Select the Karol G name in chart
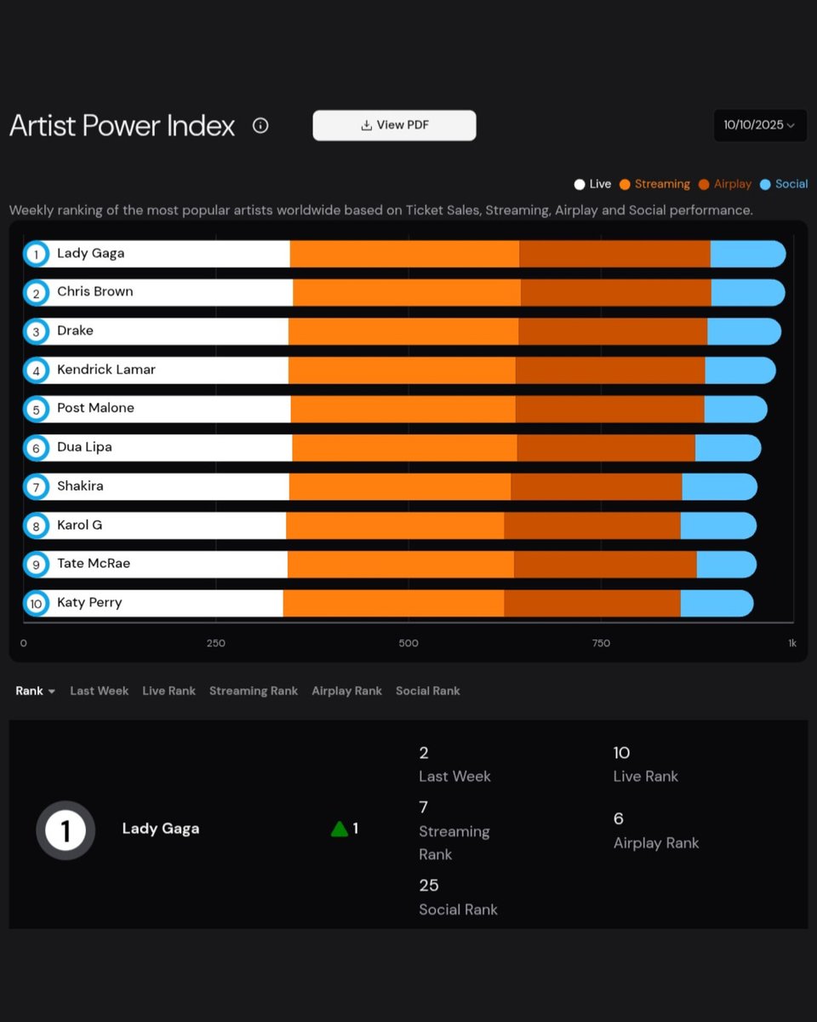The image size is (817, 1022). pos(79,525)
